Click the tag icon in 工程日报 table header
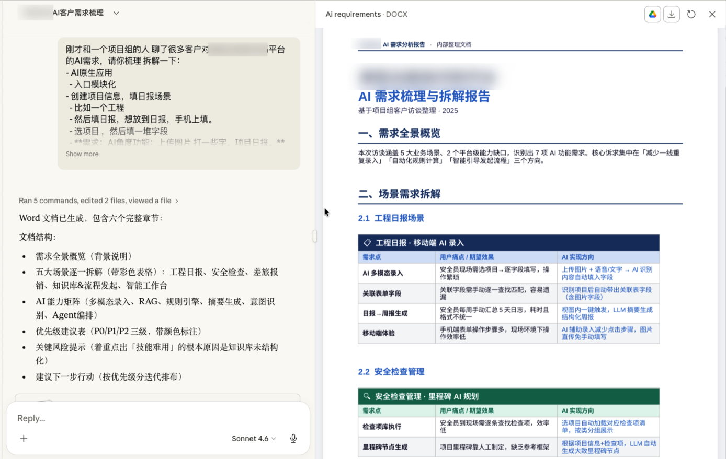 (x=367, y=243)
